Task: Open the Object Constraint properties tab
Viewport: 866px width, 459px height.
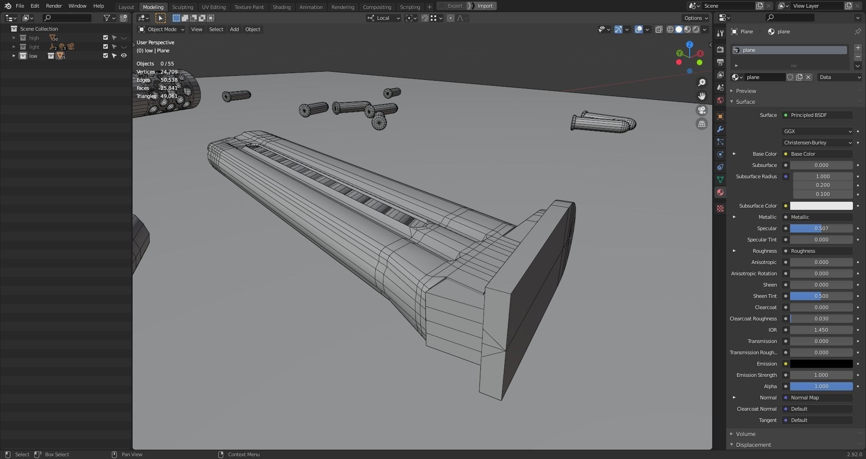Action: [x=720, y=167]
